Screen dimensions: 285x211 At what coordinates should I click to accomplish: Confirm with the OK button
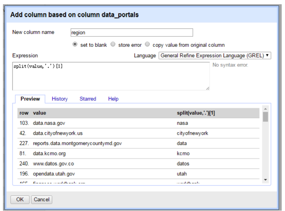pyautogui.click(x=20, y=200)
